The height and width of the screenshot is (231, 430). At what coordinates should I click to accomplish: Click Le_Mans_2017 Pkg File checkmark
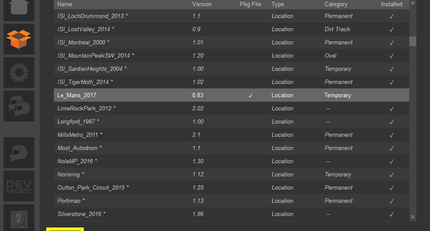pos(250,95)
